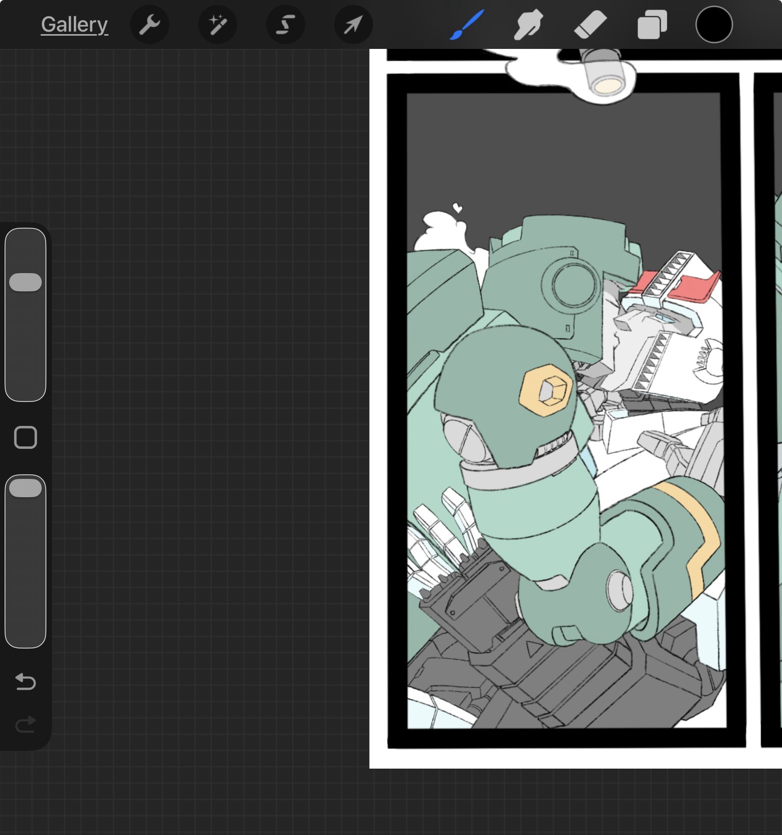Click the brush size slider handle
This screenshot has width=782, height=835.
pos(25,282)
